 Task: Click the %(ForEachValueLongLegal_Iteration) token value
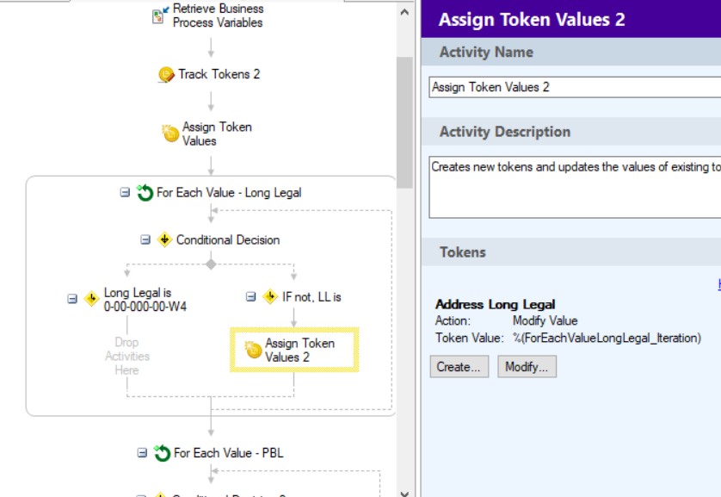pyautogui.click(x=607, y=339)
